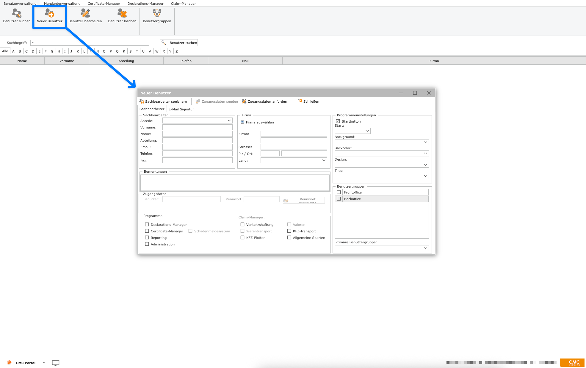This screenshot has width=586, height=368.
Task: Open the Land dropdown list
Action: tap(324, 161)
